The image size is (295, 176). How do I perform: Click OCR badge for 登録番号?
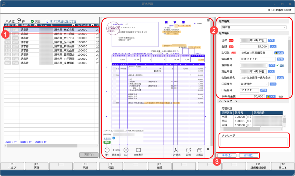pyautogui.click(x=272, y=65)
